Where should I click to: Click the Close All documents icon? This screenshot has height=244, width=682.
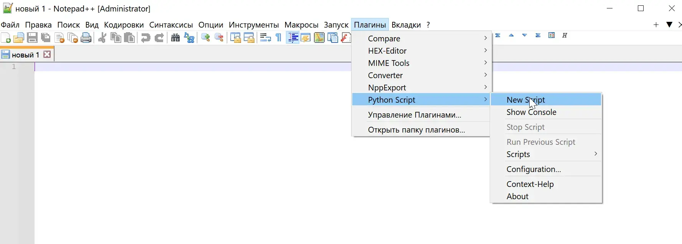point(73,38)
